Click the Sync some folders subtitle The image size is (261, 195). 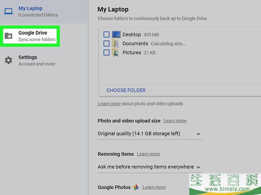click(x=37, y=39)
